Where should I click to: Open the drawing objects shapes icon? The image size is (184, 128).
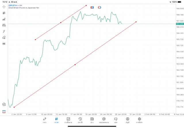[x=4, y=38]
